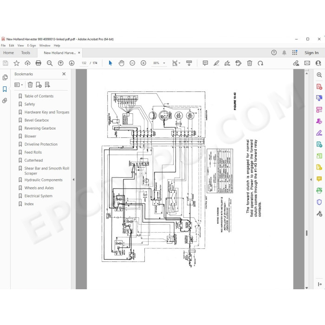The height and width of the screenshot is (325, 325).
Task: Send file by email envelope icon
Action: 307,63
